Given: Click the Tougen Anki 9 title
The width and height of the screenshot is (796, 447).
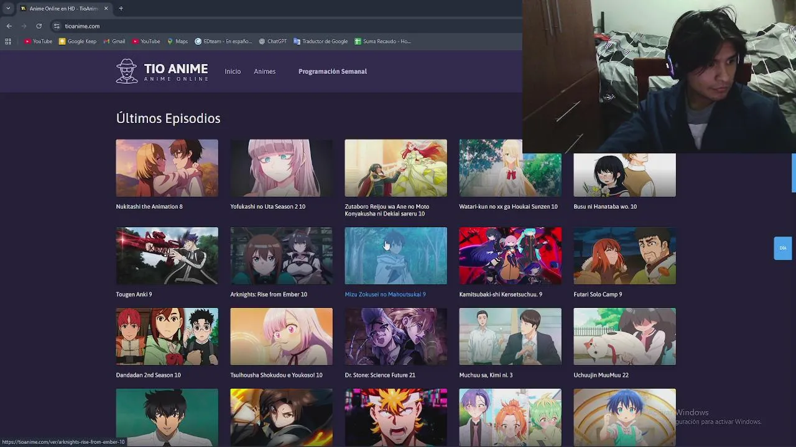Looking at the screenshot, I should 134,294.
